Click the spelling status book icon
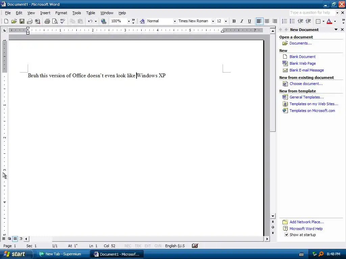Viewport: 346px width, 259px height. [x=195, y=246]
